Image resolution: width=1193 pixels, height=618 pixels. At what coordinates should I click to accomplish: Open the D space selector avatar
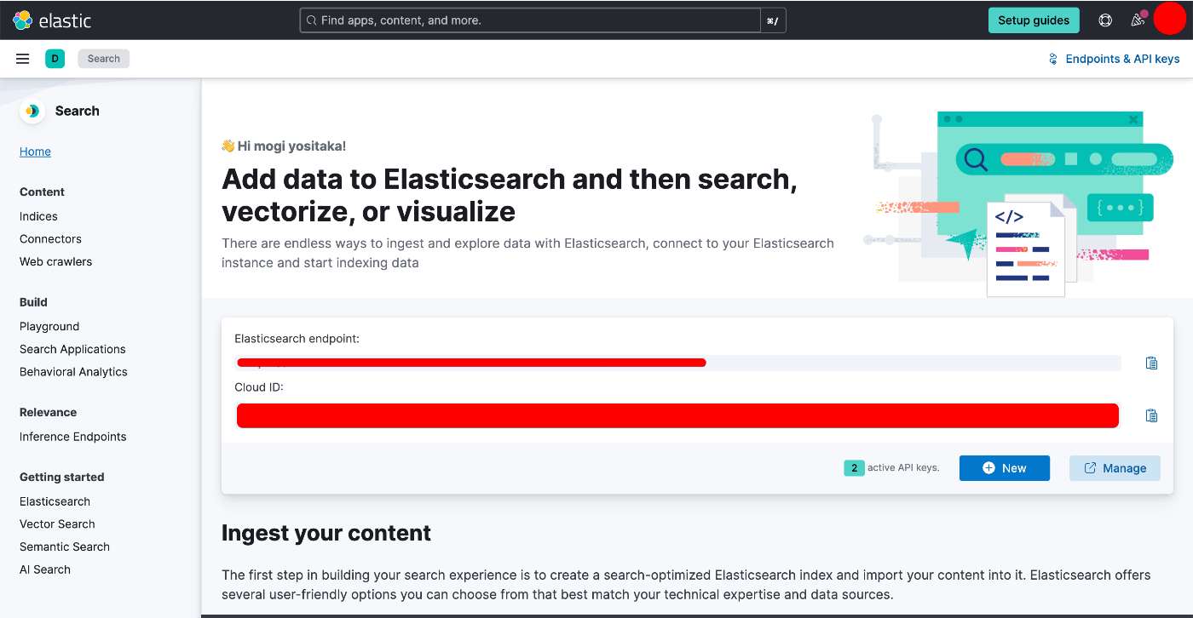(x=55, y=59)
